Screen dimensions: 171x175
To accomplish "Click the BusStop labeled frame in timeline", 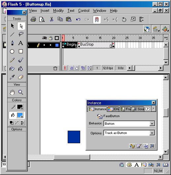I will click(x=95, y=45).
